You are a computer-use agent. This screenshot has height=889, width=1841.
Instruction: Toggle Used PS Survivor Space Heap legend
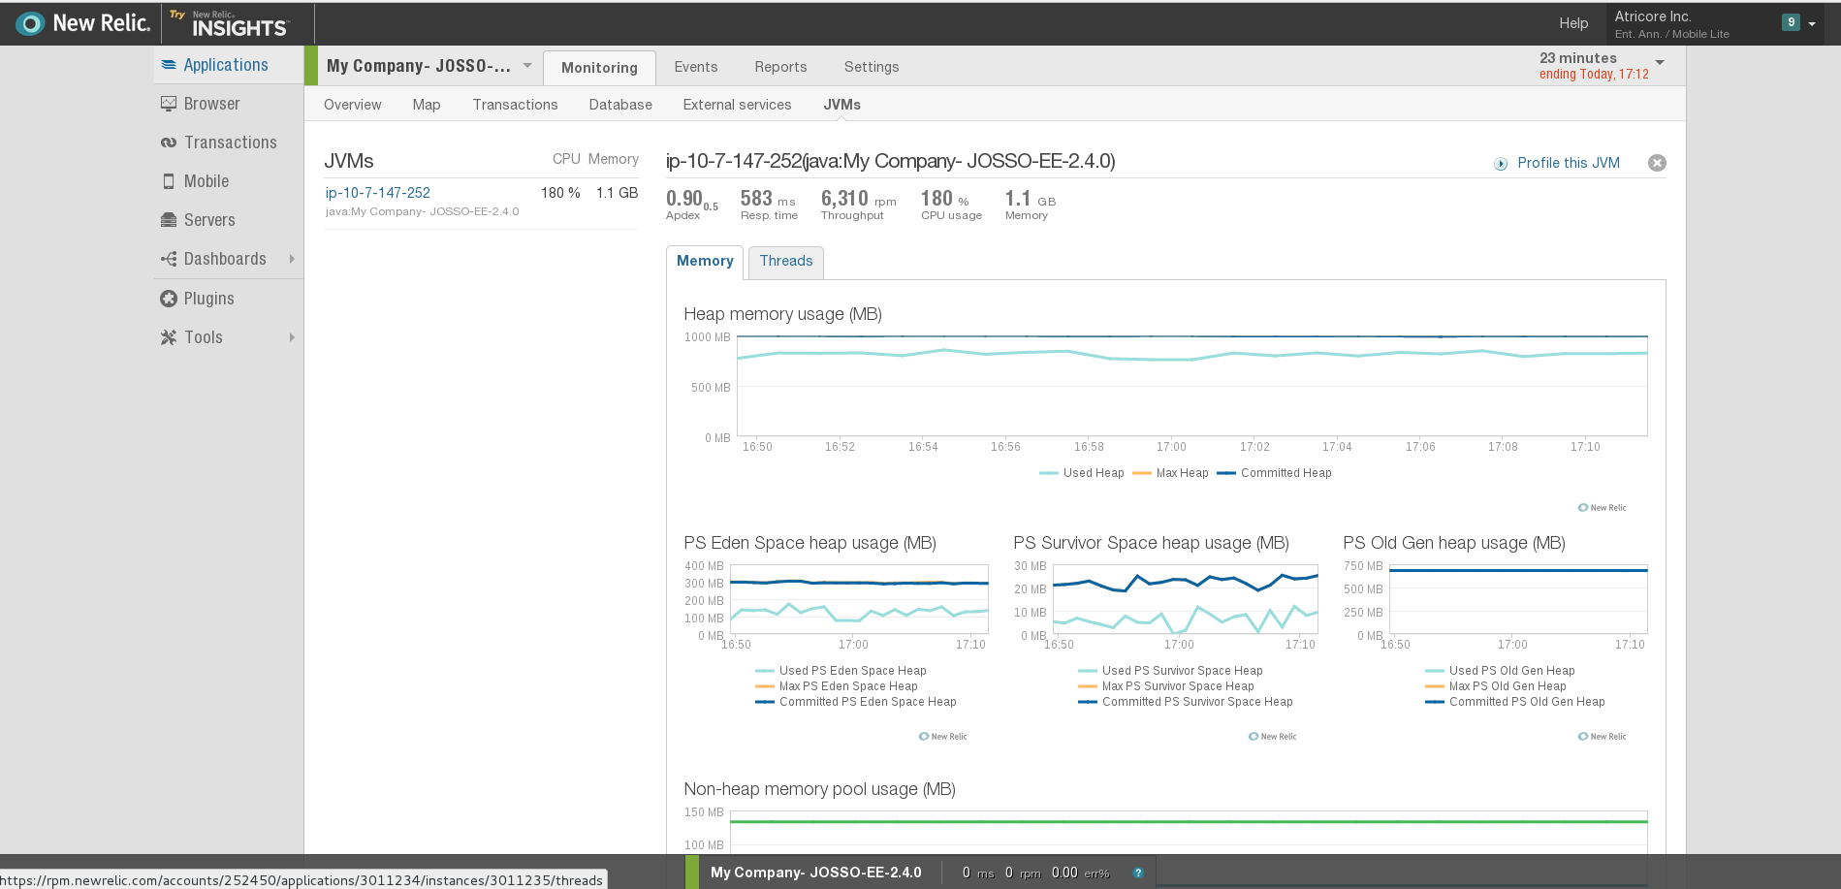tap(1170, 671)
